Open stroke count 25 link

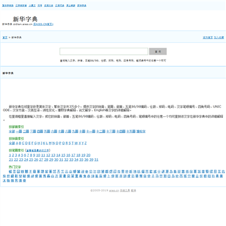[31, 159]
